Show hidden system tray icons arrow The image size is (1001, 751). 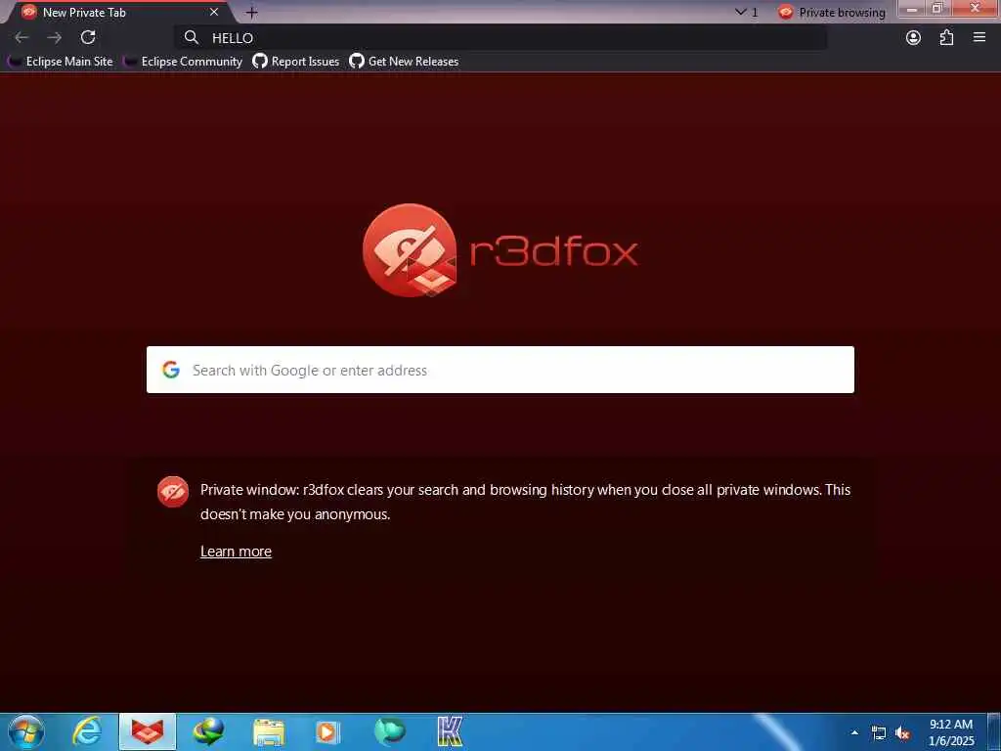point(854,733)
